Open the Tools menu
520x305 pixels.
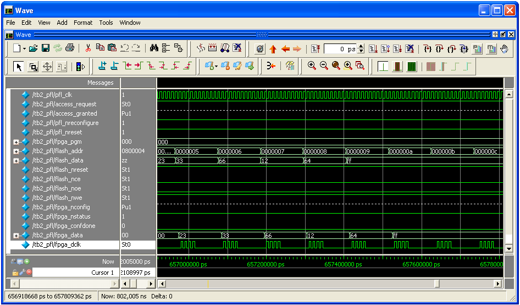point(106,23)
